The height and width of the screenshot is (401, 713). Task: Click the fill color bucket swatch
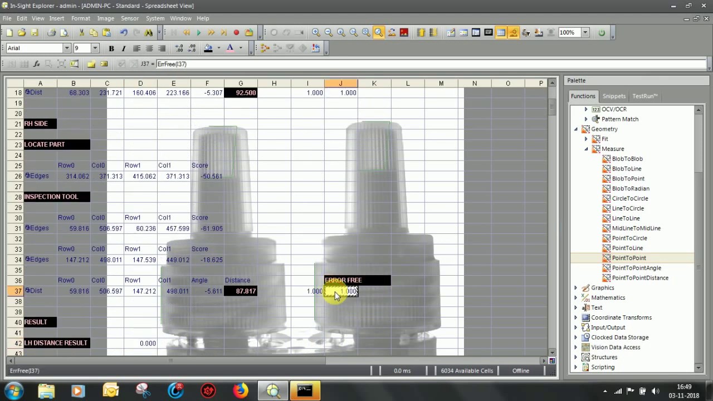(x=208, y=48)
